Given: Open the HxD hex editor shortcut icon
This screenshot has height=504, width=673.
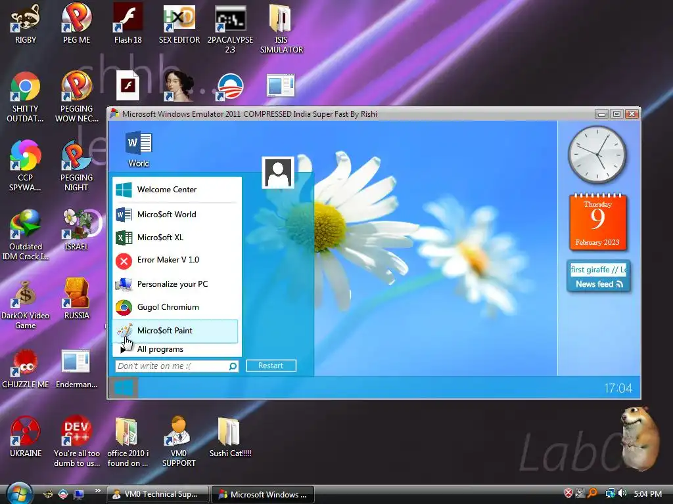Looking at the screenshot, I should click(x=179, y=24).
